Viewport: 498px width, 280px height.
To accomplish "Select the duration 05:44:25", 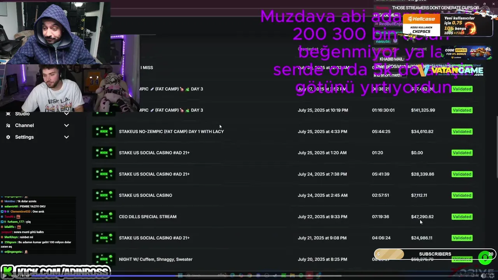I will click(381, 131).
